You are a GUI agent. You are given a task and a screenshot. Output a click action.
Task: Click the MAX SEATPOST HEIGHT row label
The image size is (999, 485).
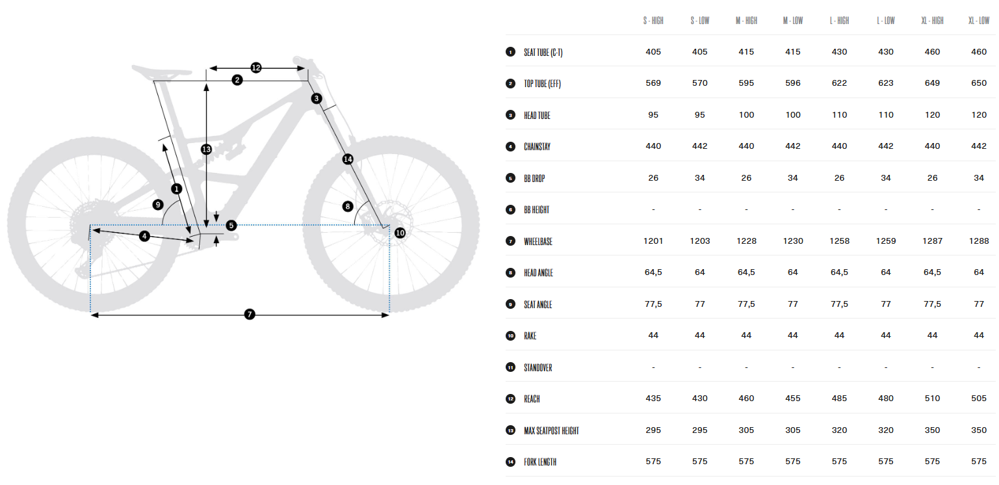[551, 430]
